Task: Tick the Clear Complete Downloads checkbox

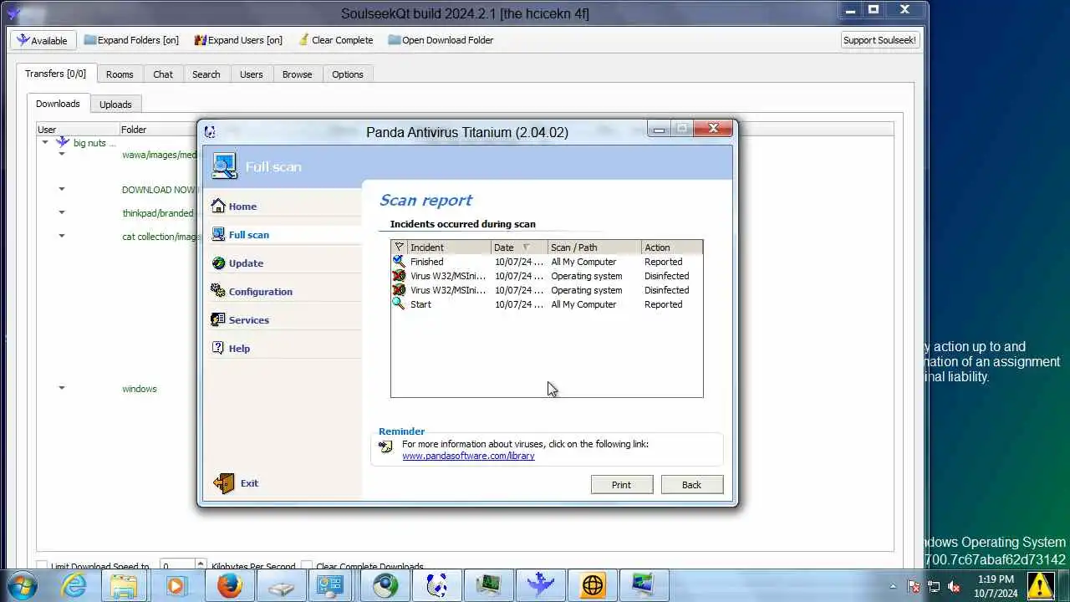Action: (307, 567)
